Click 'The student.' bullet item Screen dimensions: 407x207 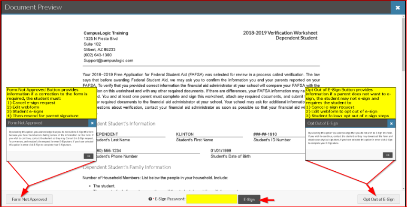click(104, 186)
